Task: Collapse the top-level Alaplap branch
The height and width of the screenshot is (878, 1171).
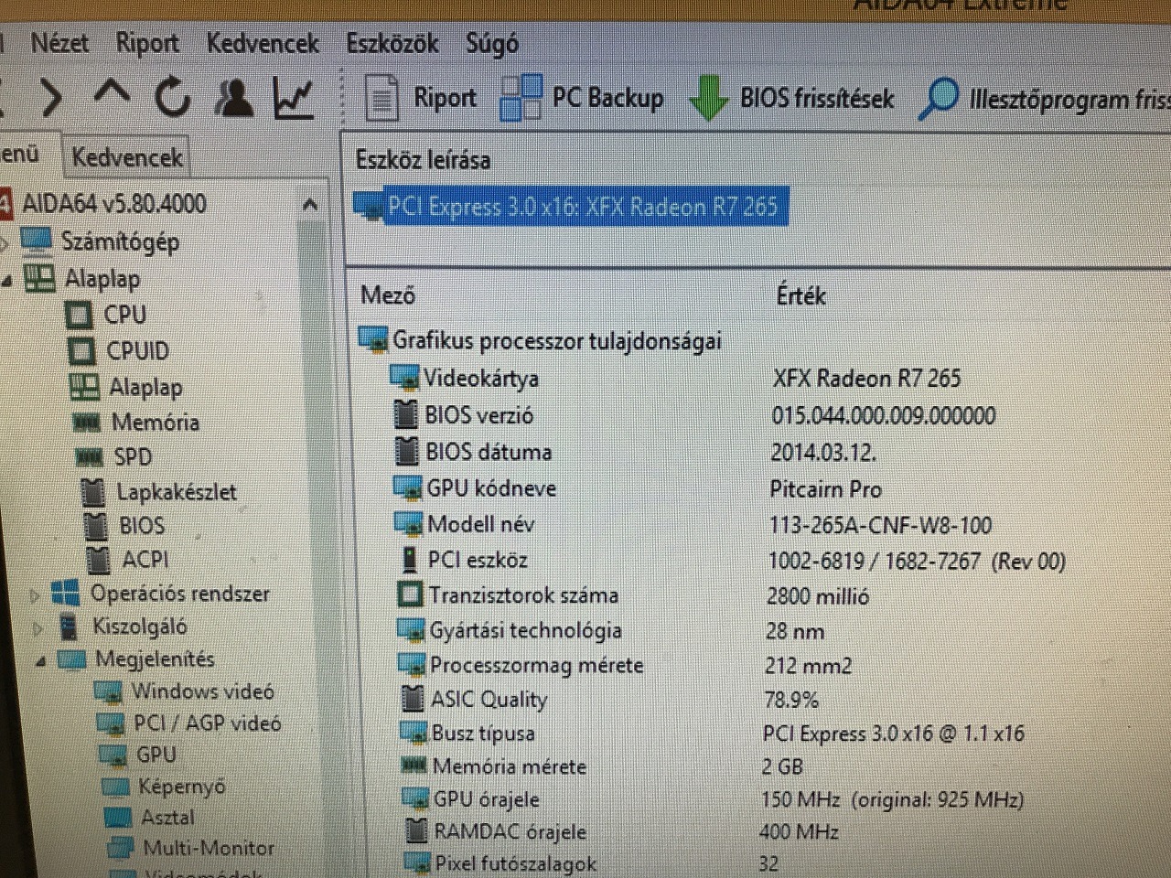Action: click(x=7, y=281)
